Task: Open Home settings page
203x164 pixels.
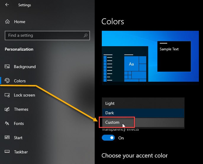Action: tap(20, 22)
